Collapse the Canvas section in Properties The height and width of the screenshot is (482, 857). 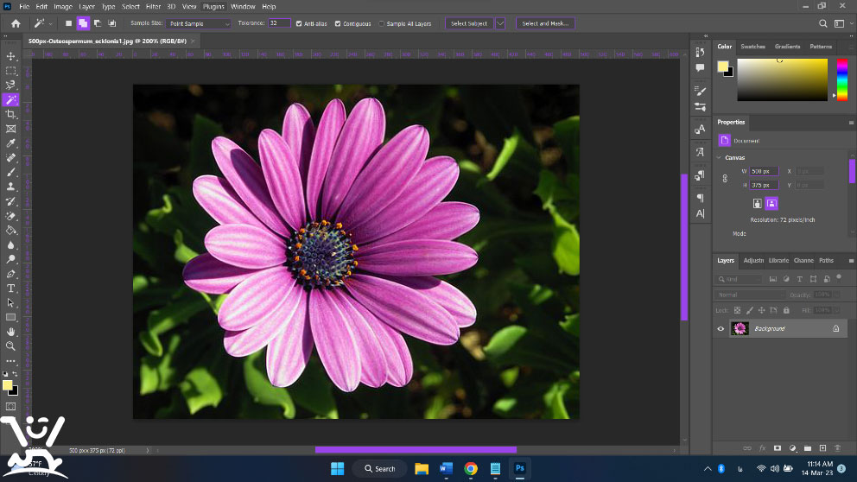click(x=720, y=157)
